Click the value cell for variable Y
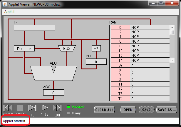 [150, 75]
